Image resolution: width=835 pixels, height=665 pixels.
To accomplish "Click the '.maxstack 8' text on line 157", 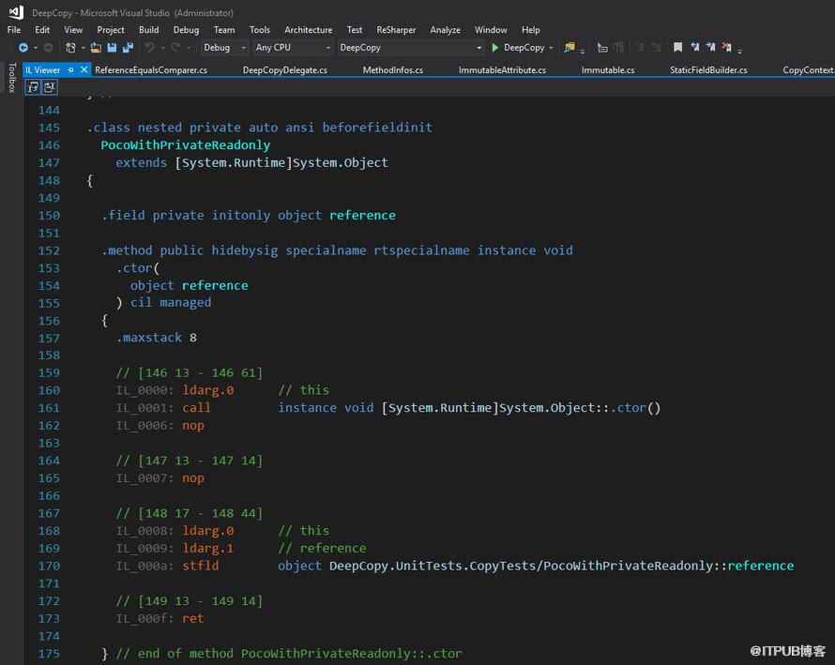I will pyautogui.click(x=157, y=338).
